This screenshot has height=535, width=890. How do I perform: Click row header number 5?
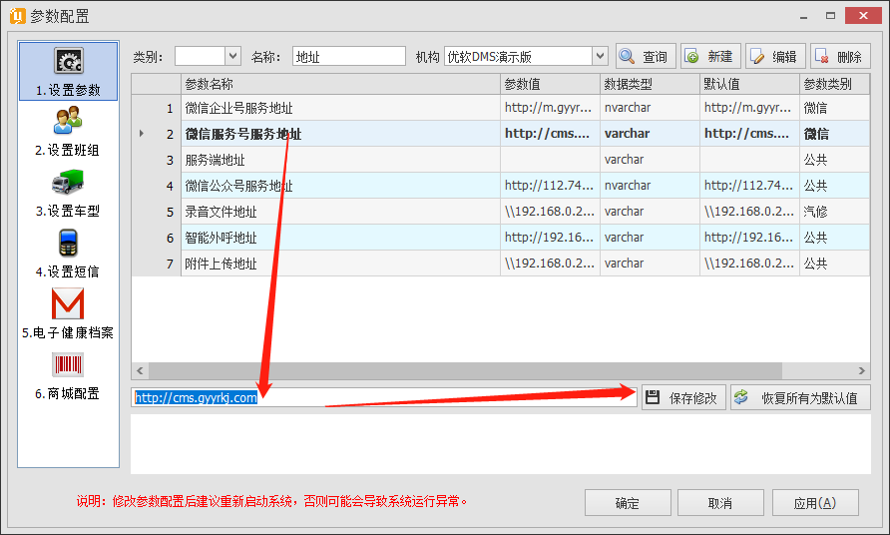(157, 212)
